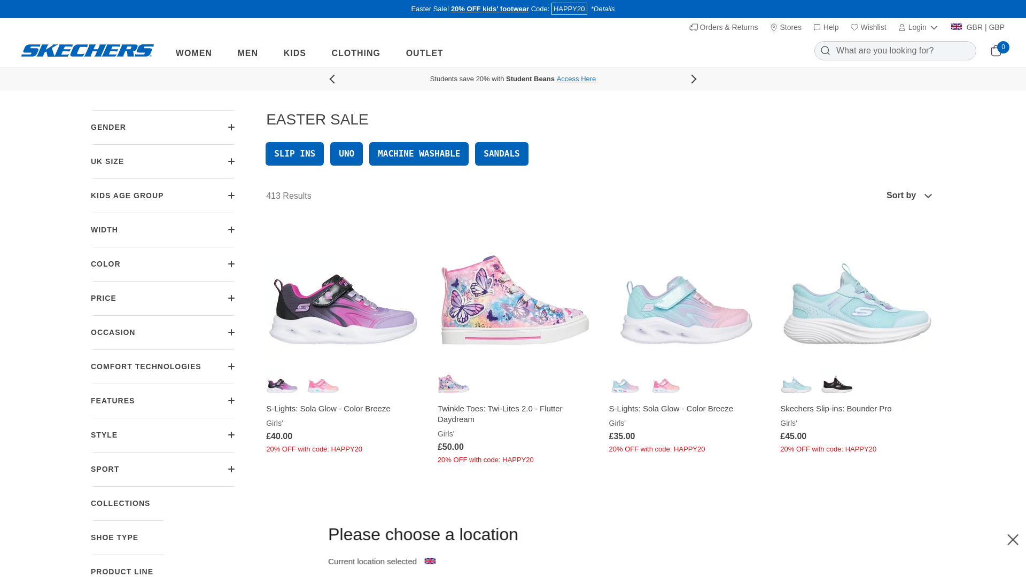The width and height of the screenshot is (1026, 577).
Task: Filter by Sandals button
Action: [501, 154]
